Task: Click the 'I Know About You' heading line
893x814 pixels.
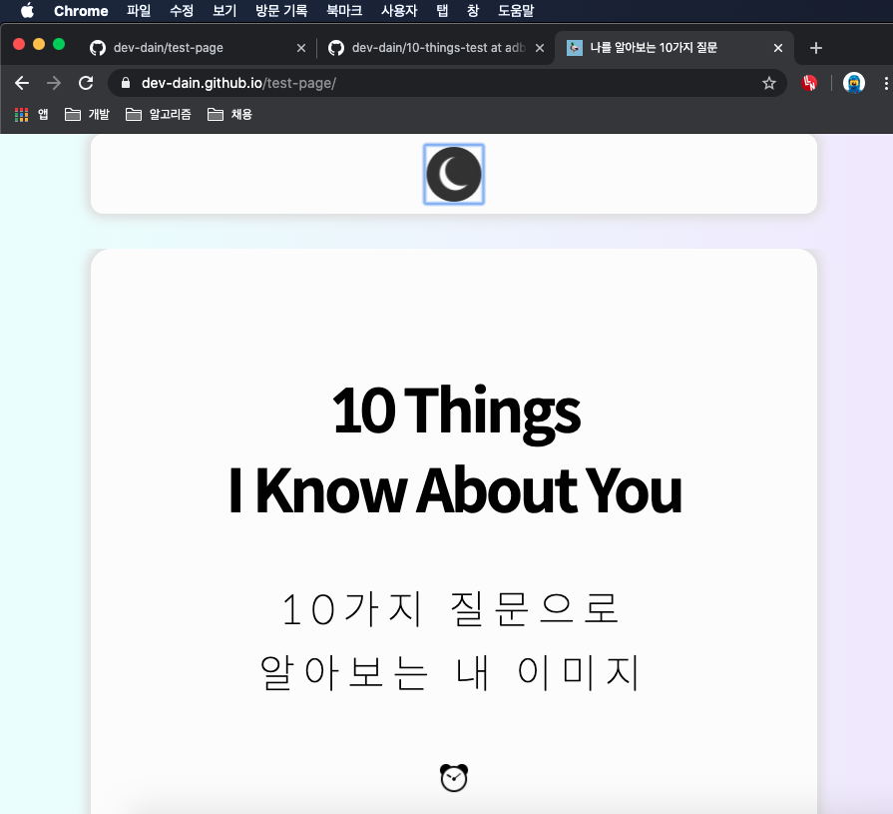Action: click(x=454, y=490)
